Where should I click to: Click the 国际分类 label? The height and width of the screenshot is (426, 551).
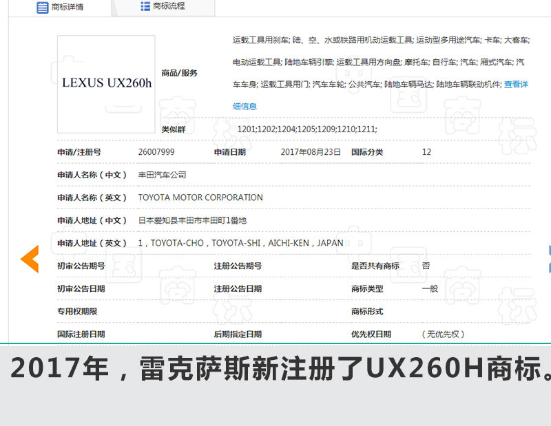[x=367, y=152]
